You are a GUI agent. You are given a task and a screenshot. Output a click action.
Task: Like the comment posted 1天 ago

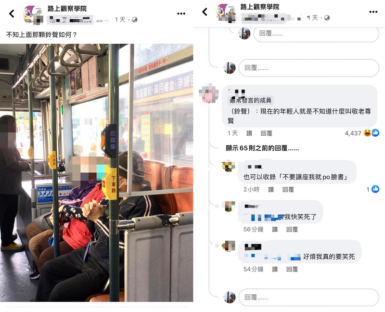point(249,133)
